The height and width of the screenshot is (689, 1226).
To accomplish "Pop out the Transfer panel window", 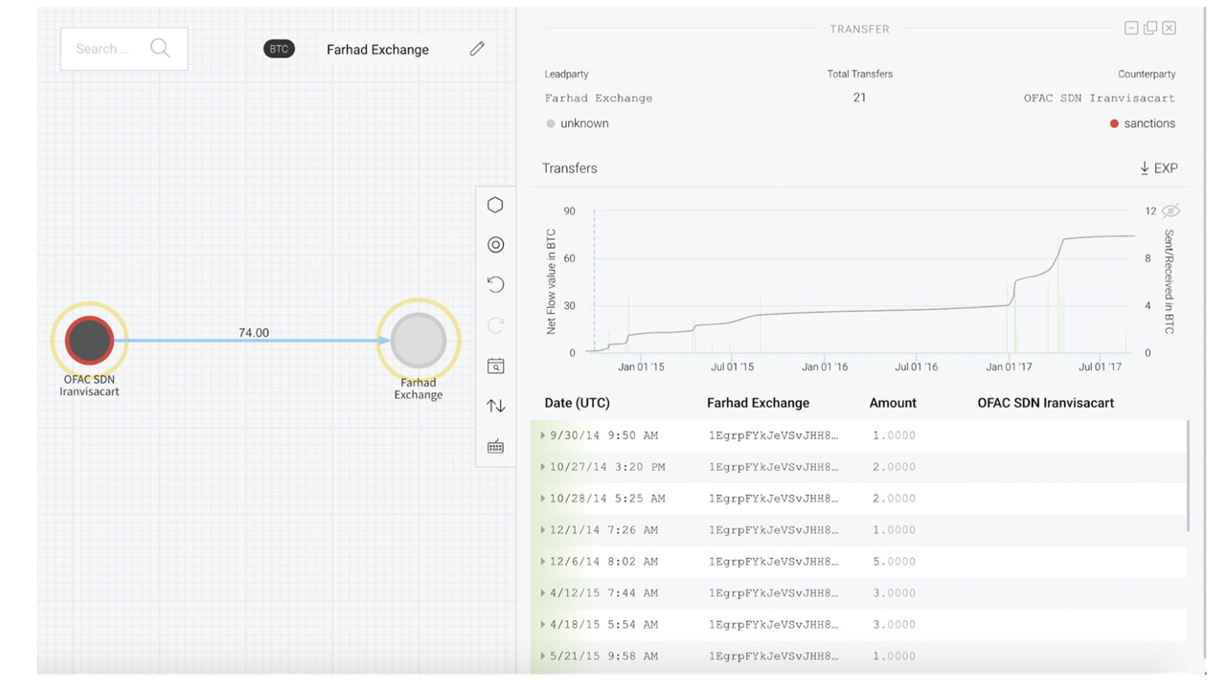I will coord(1150,29).
